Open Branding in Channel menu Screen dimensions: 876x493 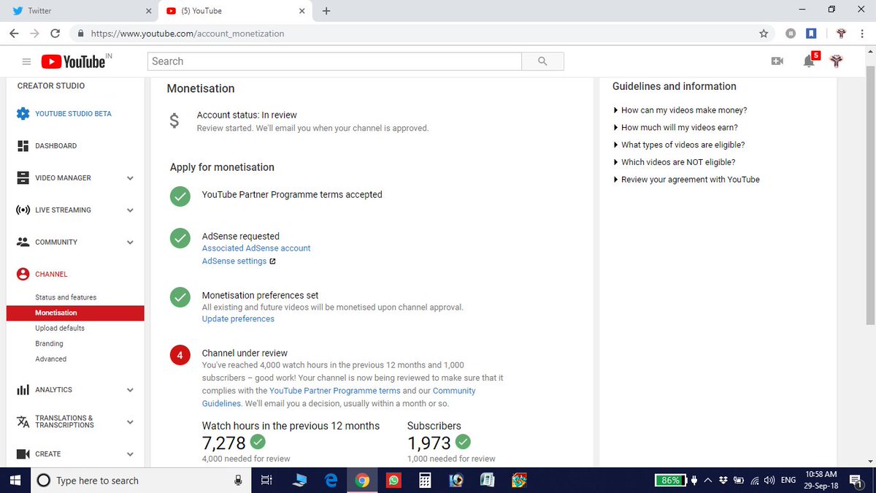[x=49, y=343]
